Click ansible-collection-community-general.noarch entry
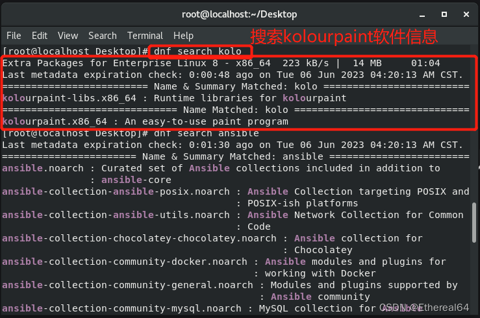This screenshot has width=480, height=318. (230, 285)
